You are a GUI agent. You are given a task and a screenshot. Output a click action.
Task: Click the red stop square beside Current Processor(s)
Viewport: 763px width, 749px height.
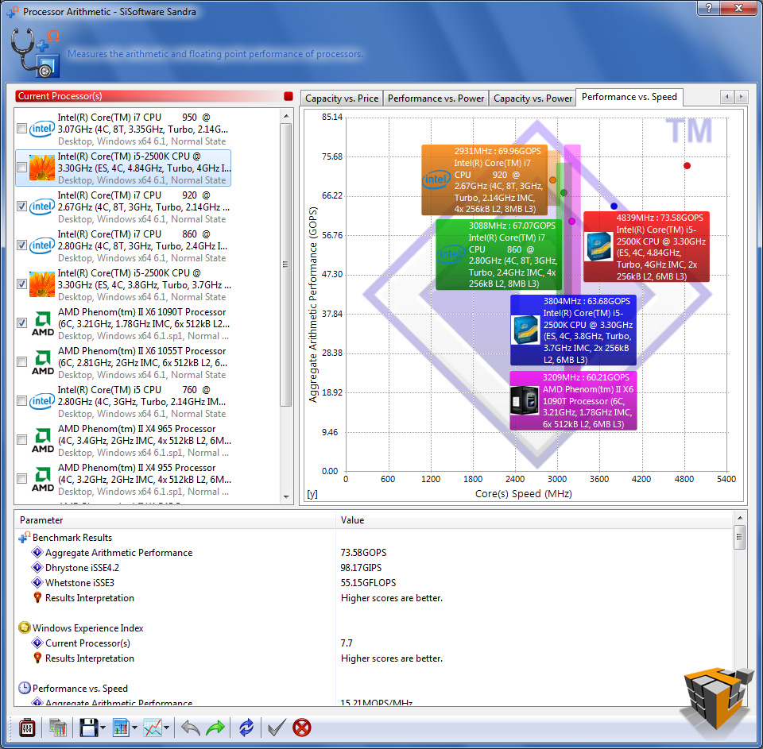click(288, 96)
